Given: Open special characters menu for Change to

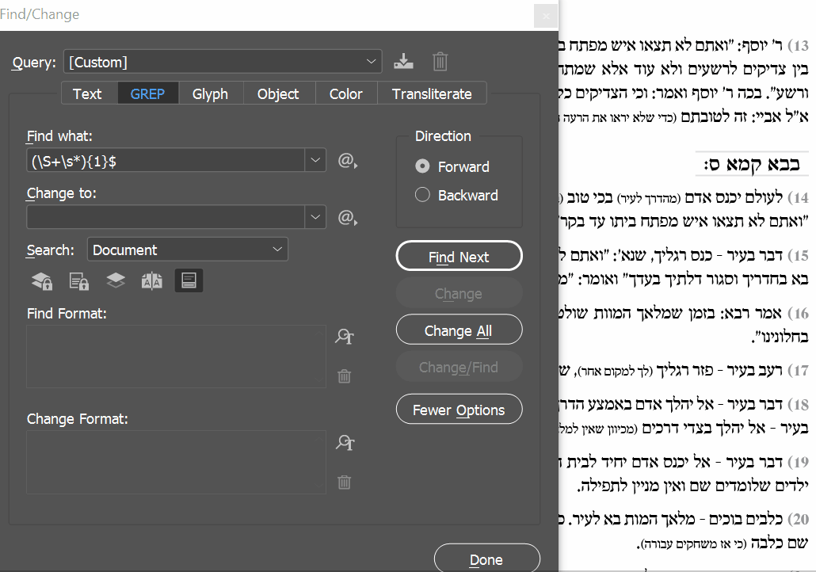Looking at the screenshot, I should (347, 218).
